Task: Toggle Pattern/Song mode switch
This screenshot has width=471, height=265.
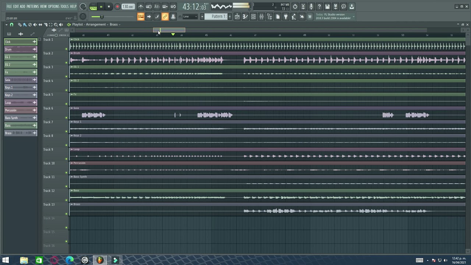Action: [x=93, y=7]
